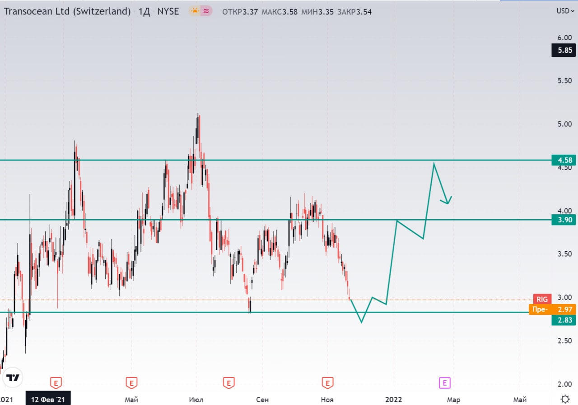Select the Transocean Ltd (Switzerland) symbol title
578x405 pixels.
coord(67,12)
